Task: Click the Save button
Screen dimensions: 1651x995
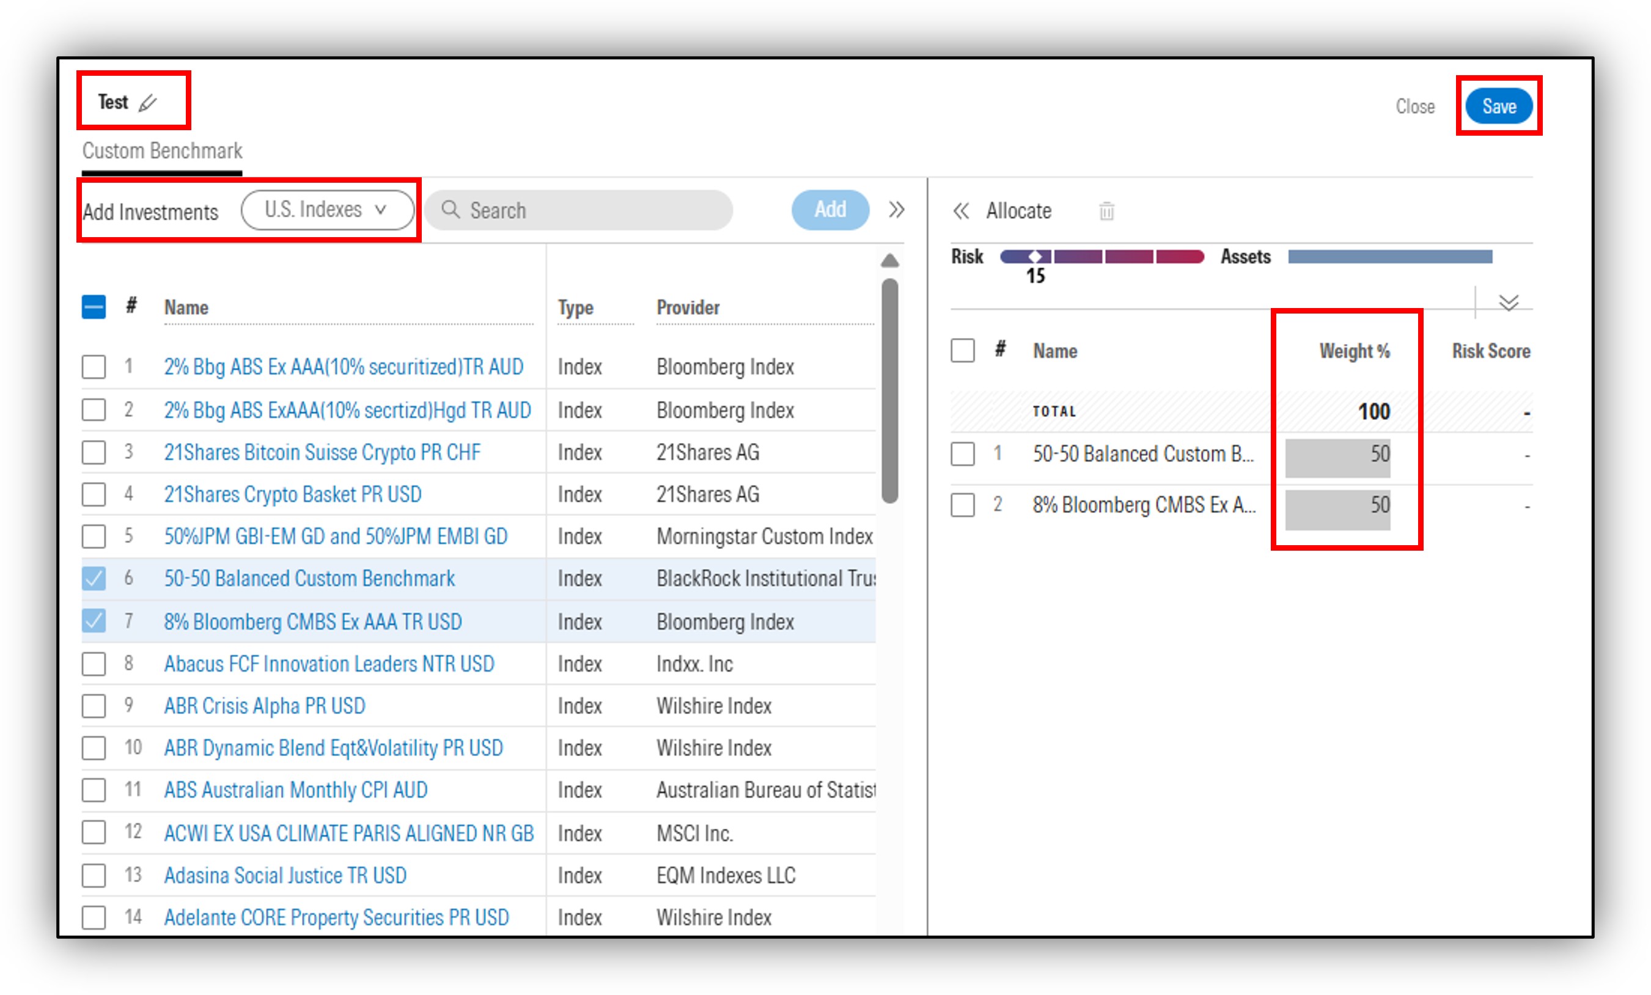Action: tap(1499, 106)
